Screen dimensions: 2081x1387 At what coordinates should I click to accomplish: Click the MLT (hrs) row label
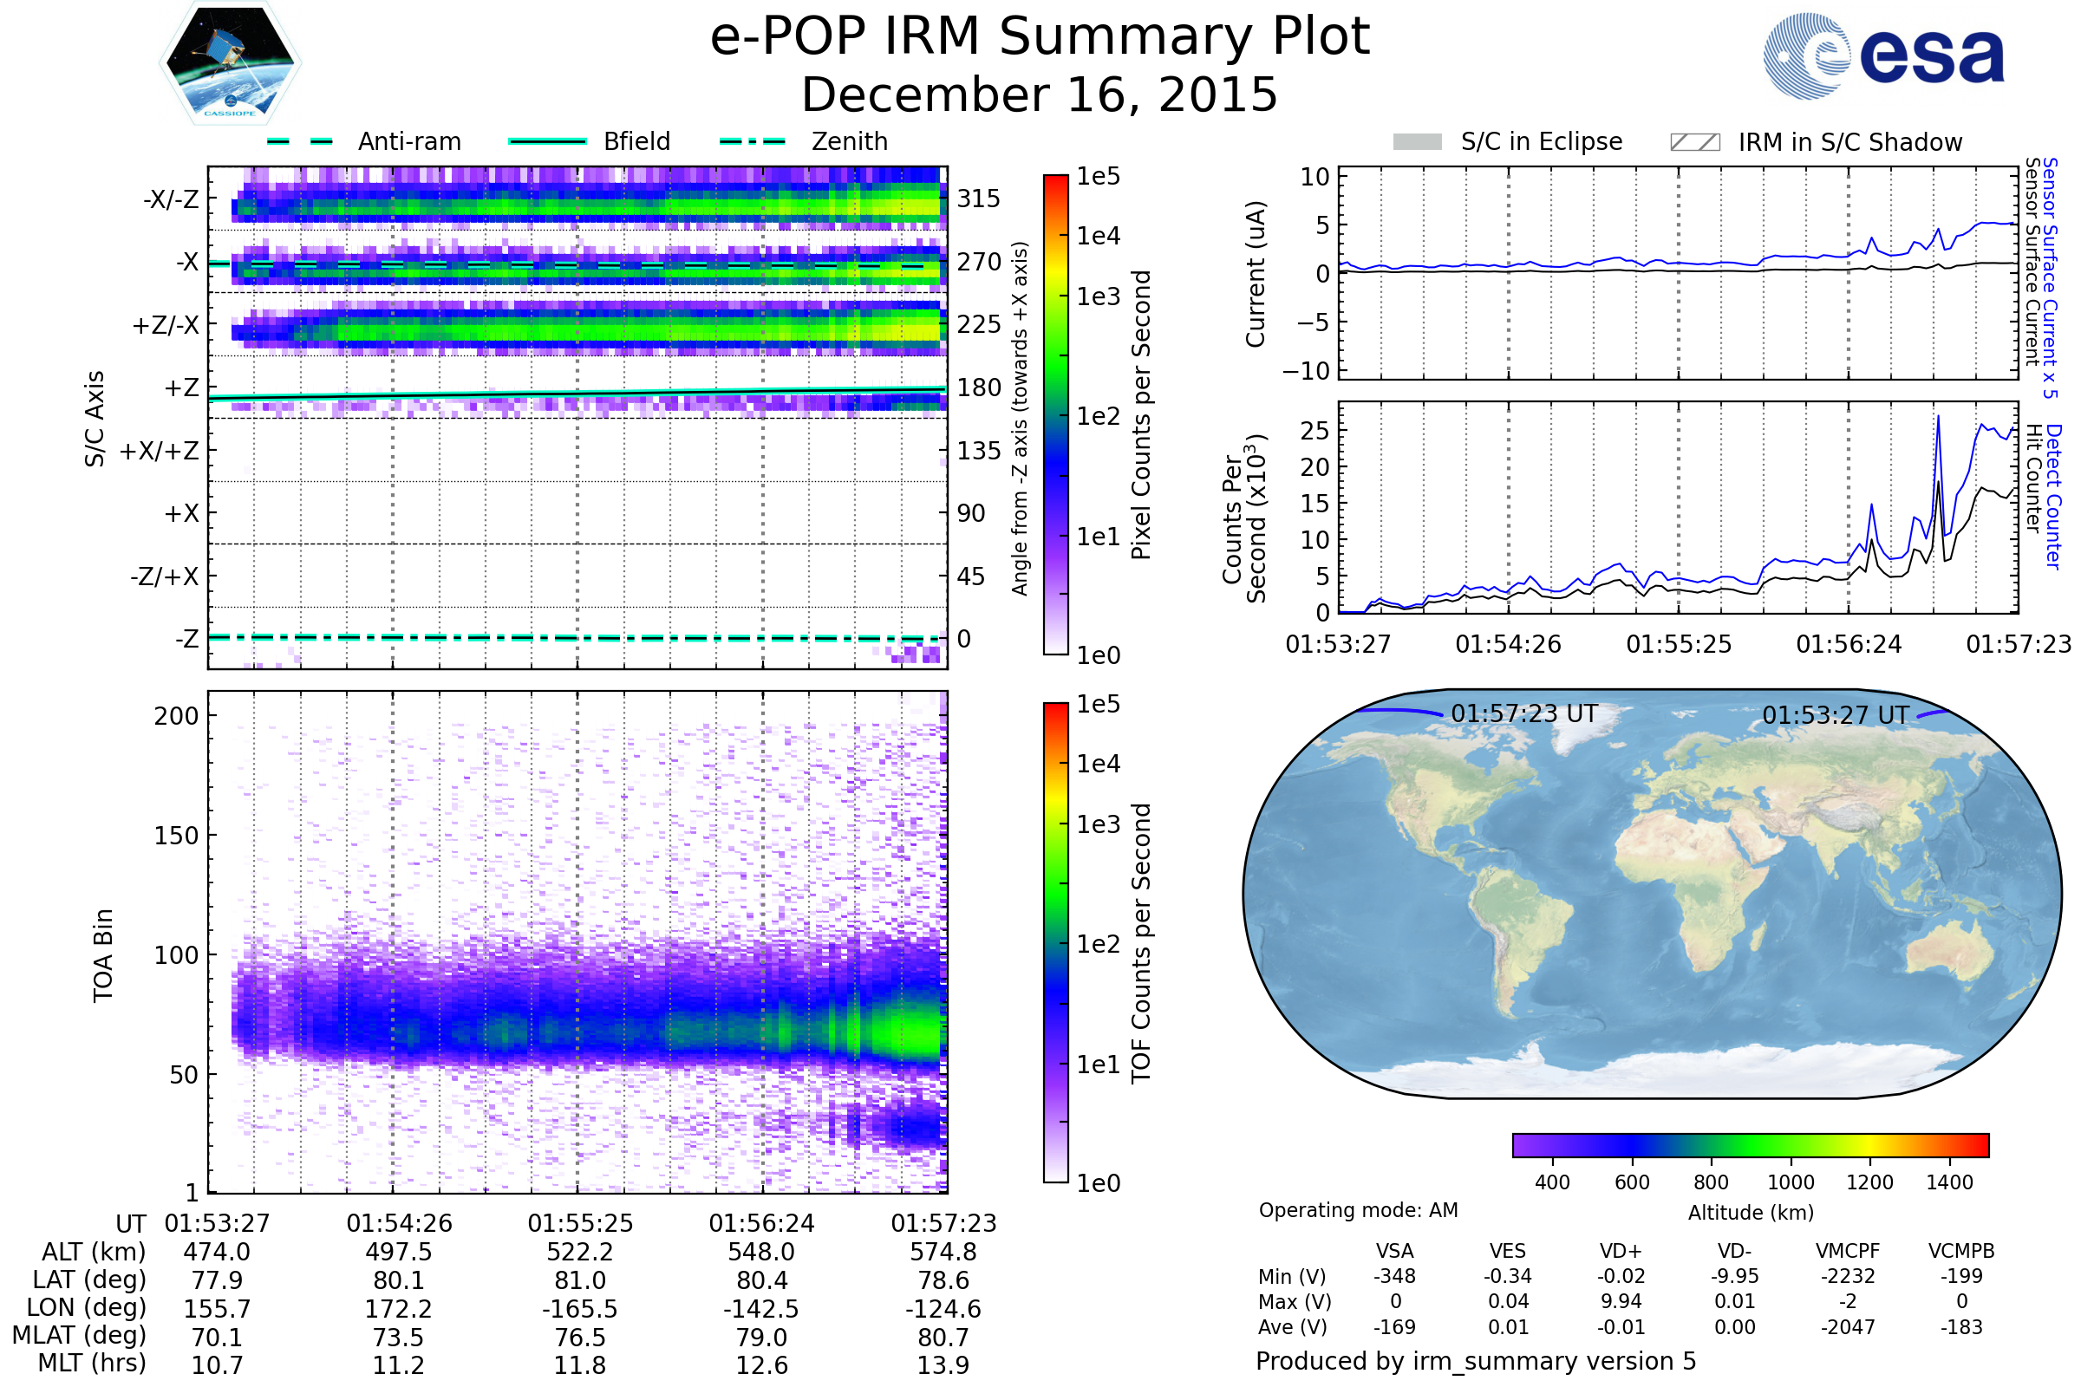[x=92, y=1363]
